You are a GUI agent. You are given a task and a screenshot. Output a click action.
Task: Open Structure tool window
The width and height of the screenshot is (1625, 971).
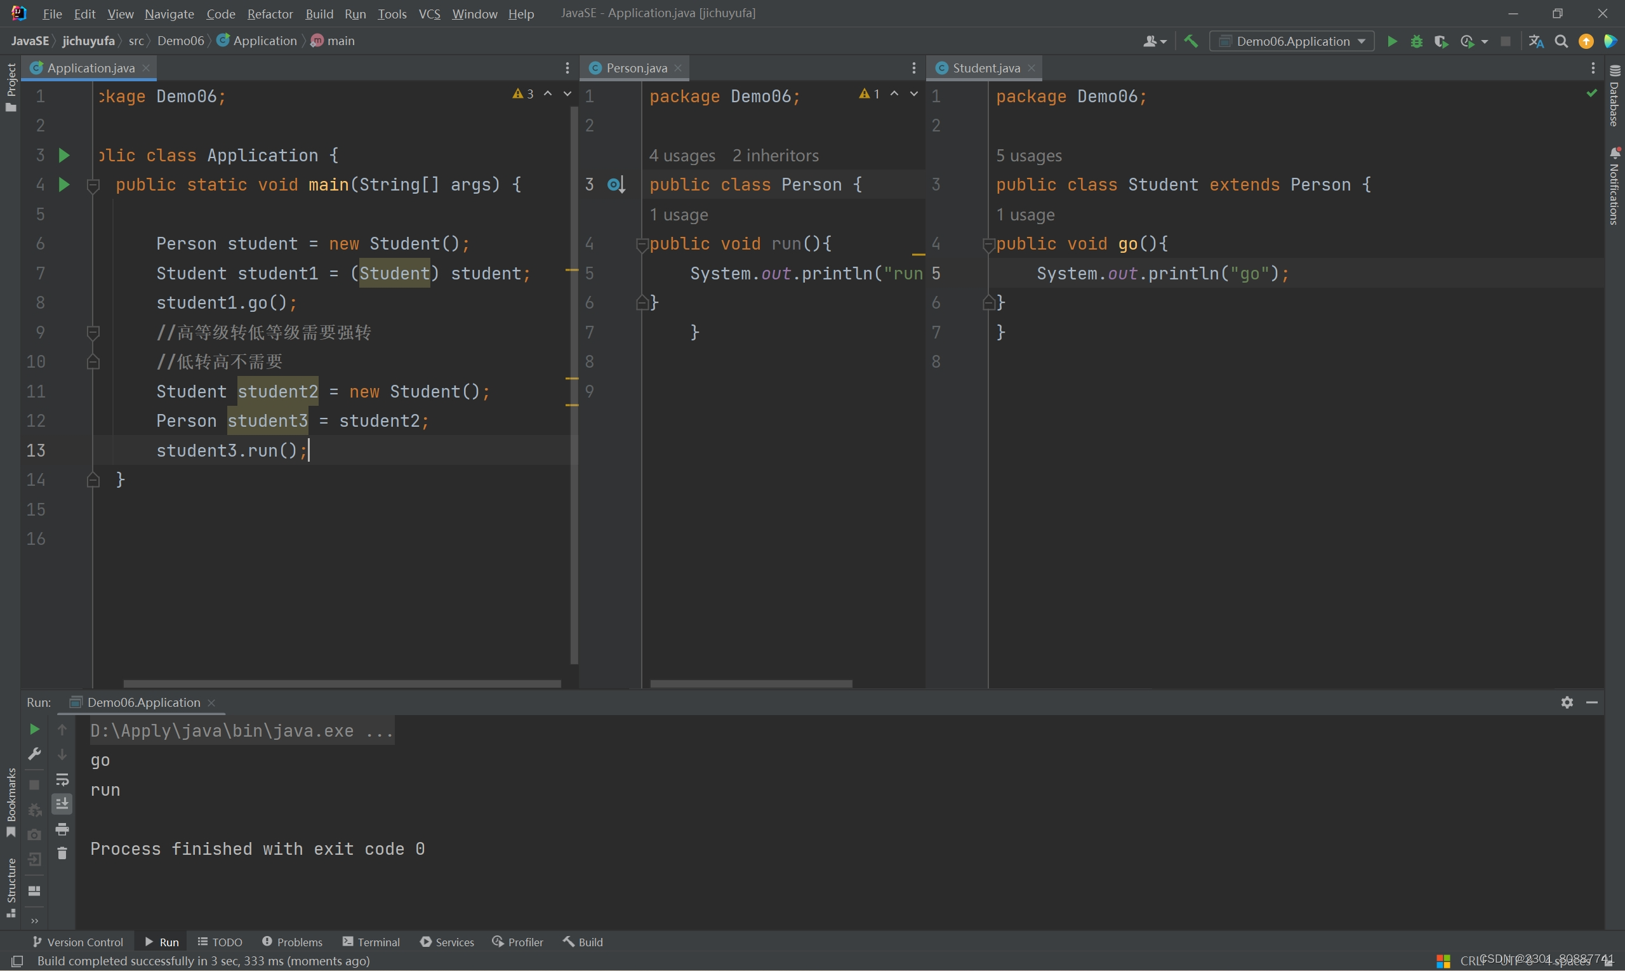(x=10, y=887)
